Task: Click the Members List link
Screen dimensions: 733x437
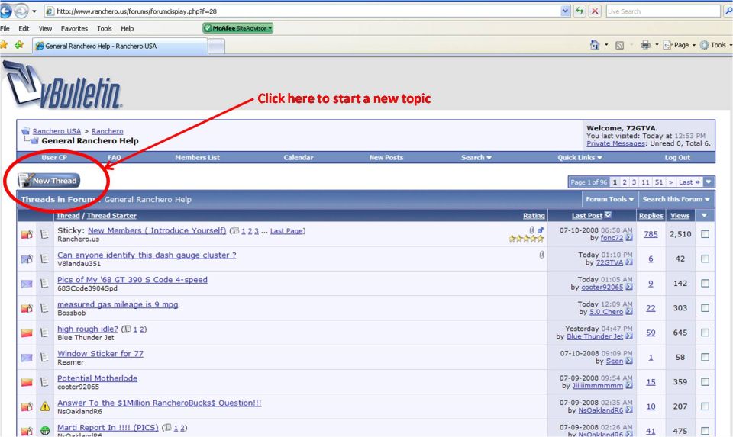Action: pos(197,157)
